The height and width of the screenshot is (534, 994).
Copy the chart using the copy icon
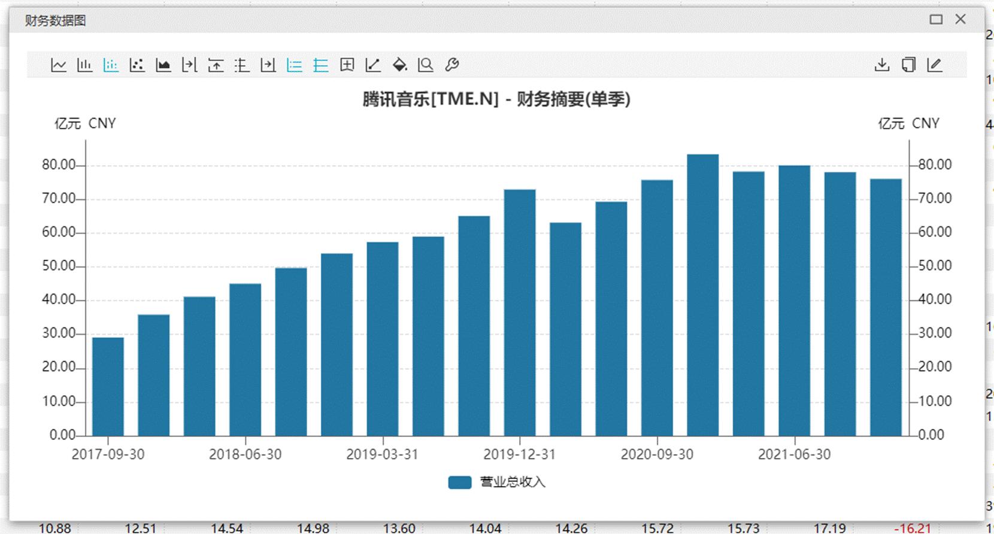908,65
